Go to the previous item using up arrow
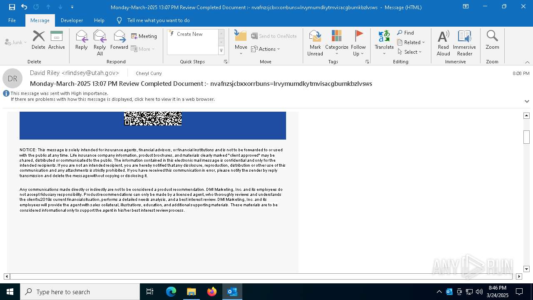The image size is (533, 300). coord(48,7)
